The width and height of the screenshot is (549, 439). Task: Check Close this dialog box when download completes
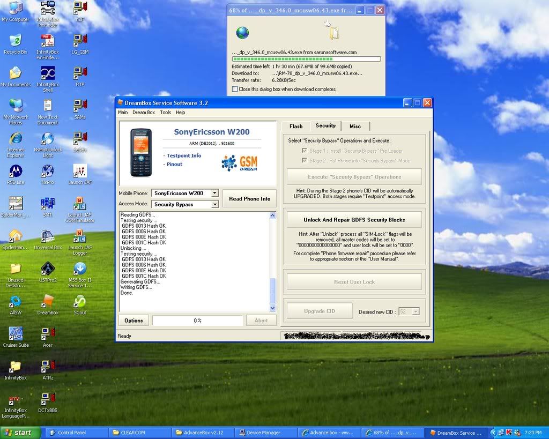(235, 90)
